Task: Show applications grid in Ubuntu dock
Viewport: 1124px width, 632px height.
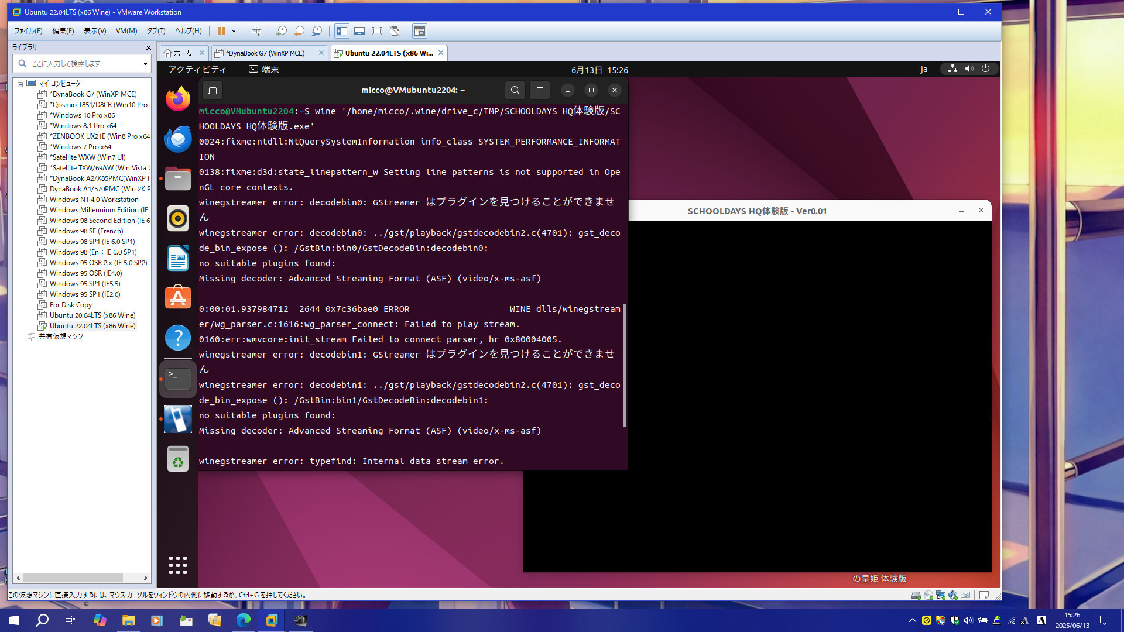Action: [178, 565]
